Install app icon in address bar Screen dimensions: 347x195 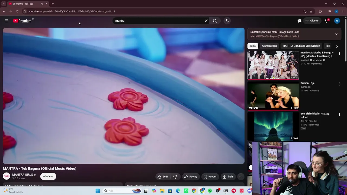[x=305, y=11]
